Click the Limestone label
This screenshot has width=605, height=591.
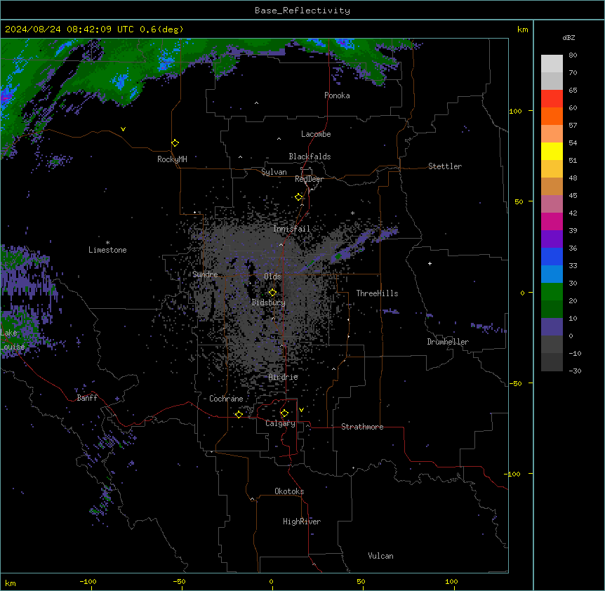[107, 250]
